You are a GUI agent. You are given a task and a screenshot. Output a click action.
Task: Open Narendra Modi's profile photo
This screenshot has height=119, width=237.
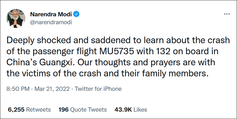tap(16, 18)
